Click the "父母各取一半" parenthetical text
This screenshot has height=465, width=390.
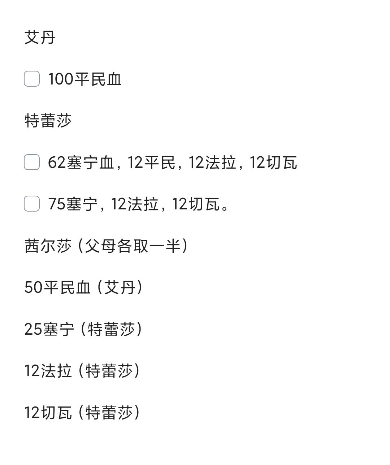(133, 246)
